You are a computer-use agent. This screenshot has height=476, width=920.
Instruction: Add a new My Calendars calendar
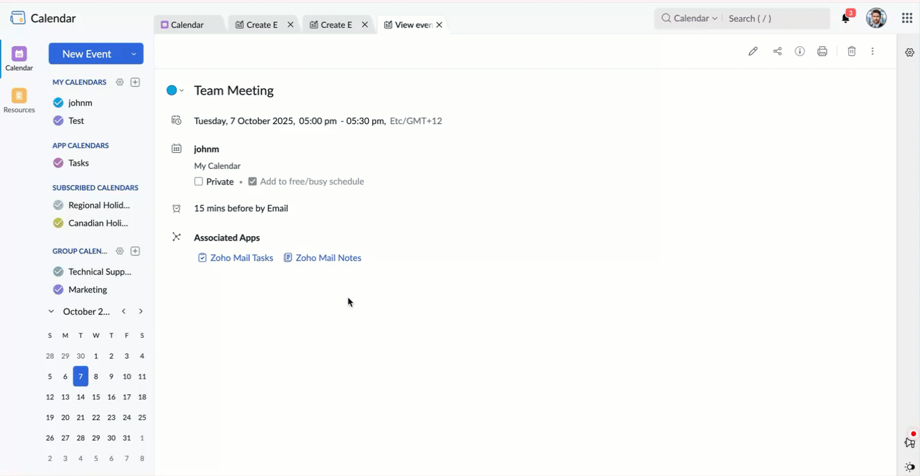click(135, 82)
